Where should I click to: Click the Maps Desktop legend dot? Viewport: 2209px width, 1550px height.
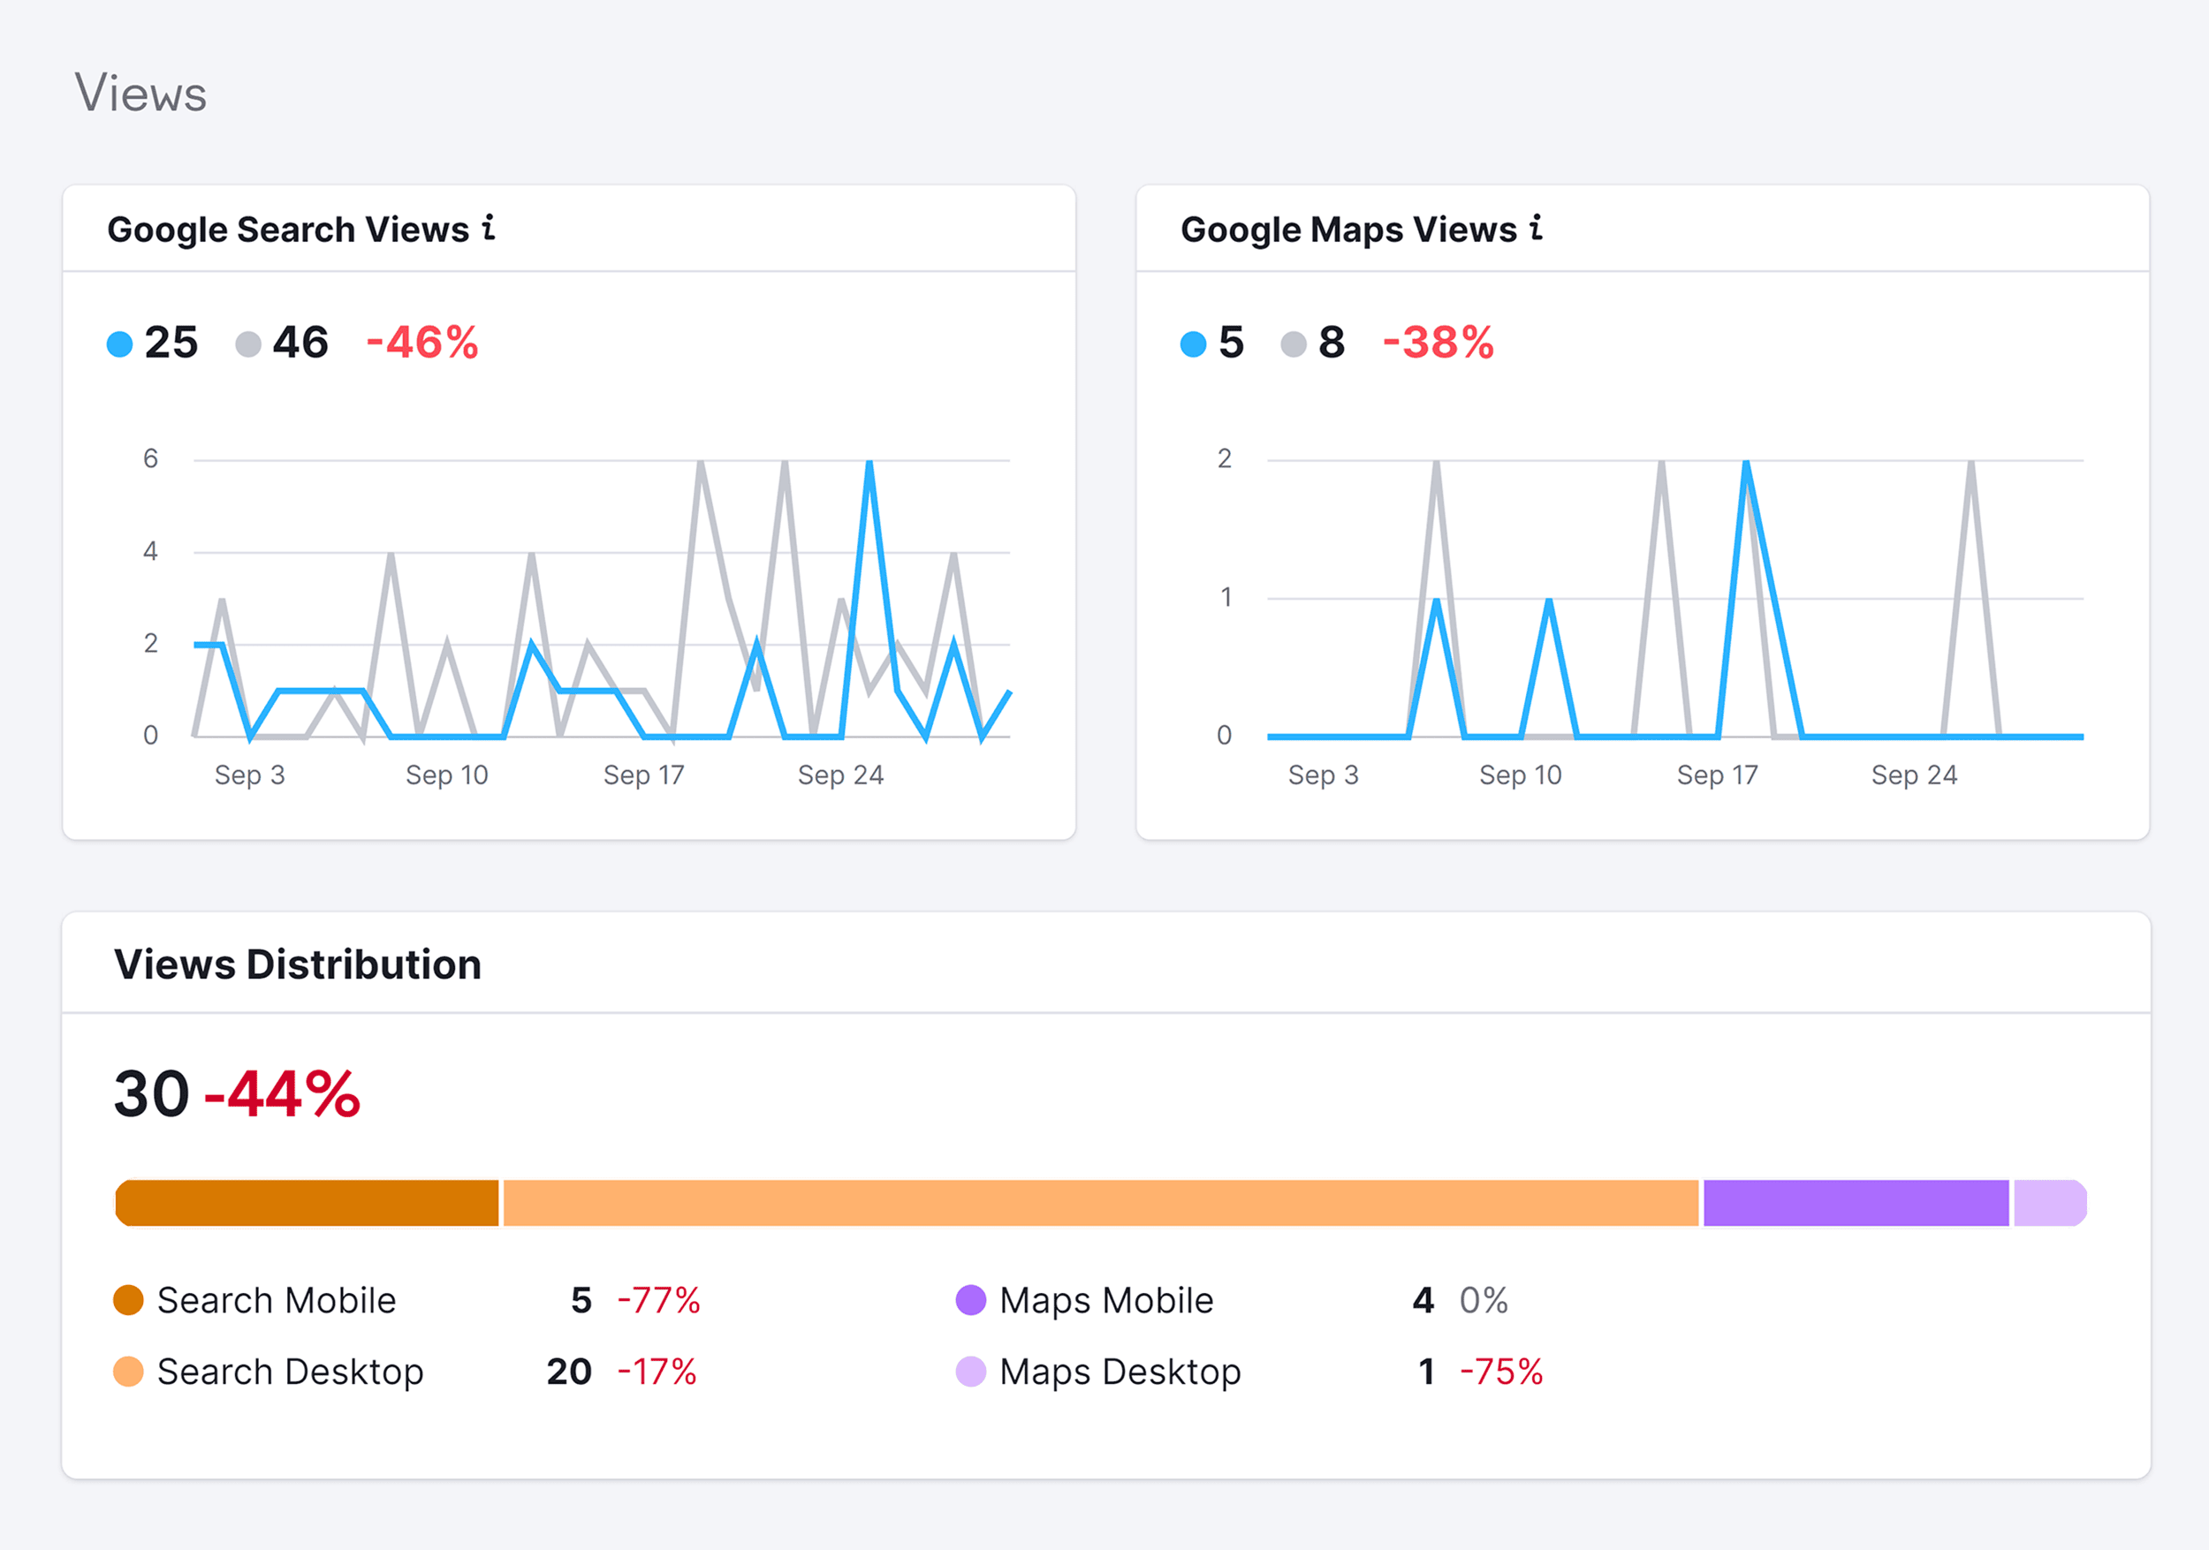point(970,1371)
